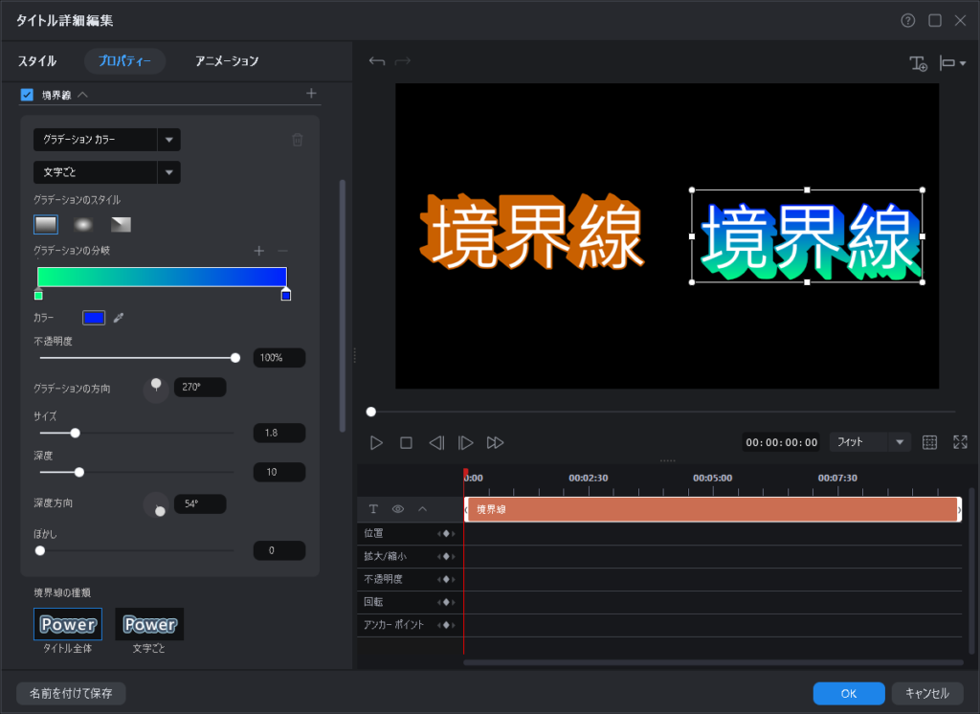980x714 pixels.
Task: Click the undo arrow above preview
Action: point(376,62)
